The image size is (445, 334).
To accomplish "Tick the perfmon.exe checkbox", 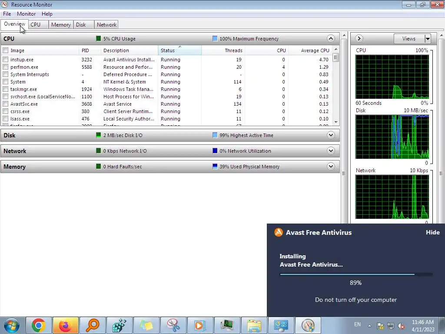I will [5, 67].
